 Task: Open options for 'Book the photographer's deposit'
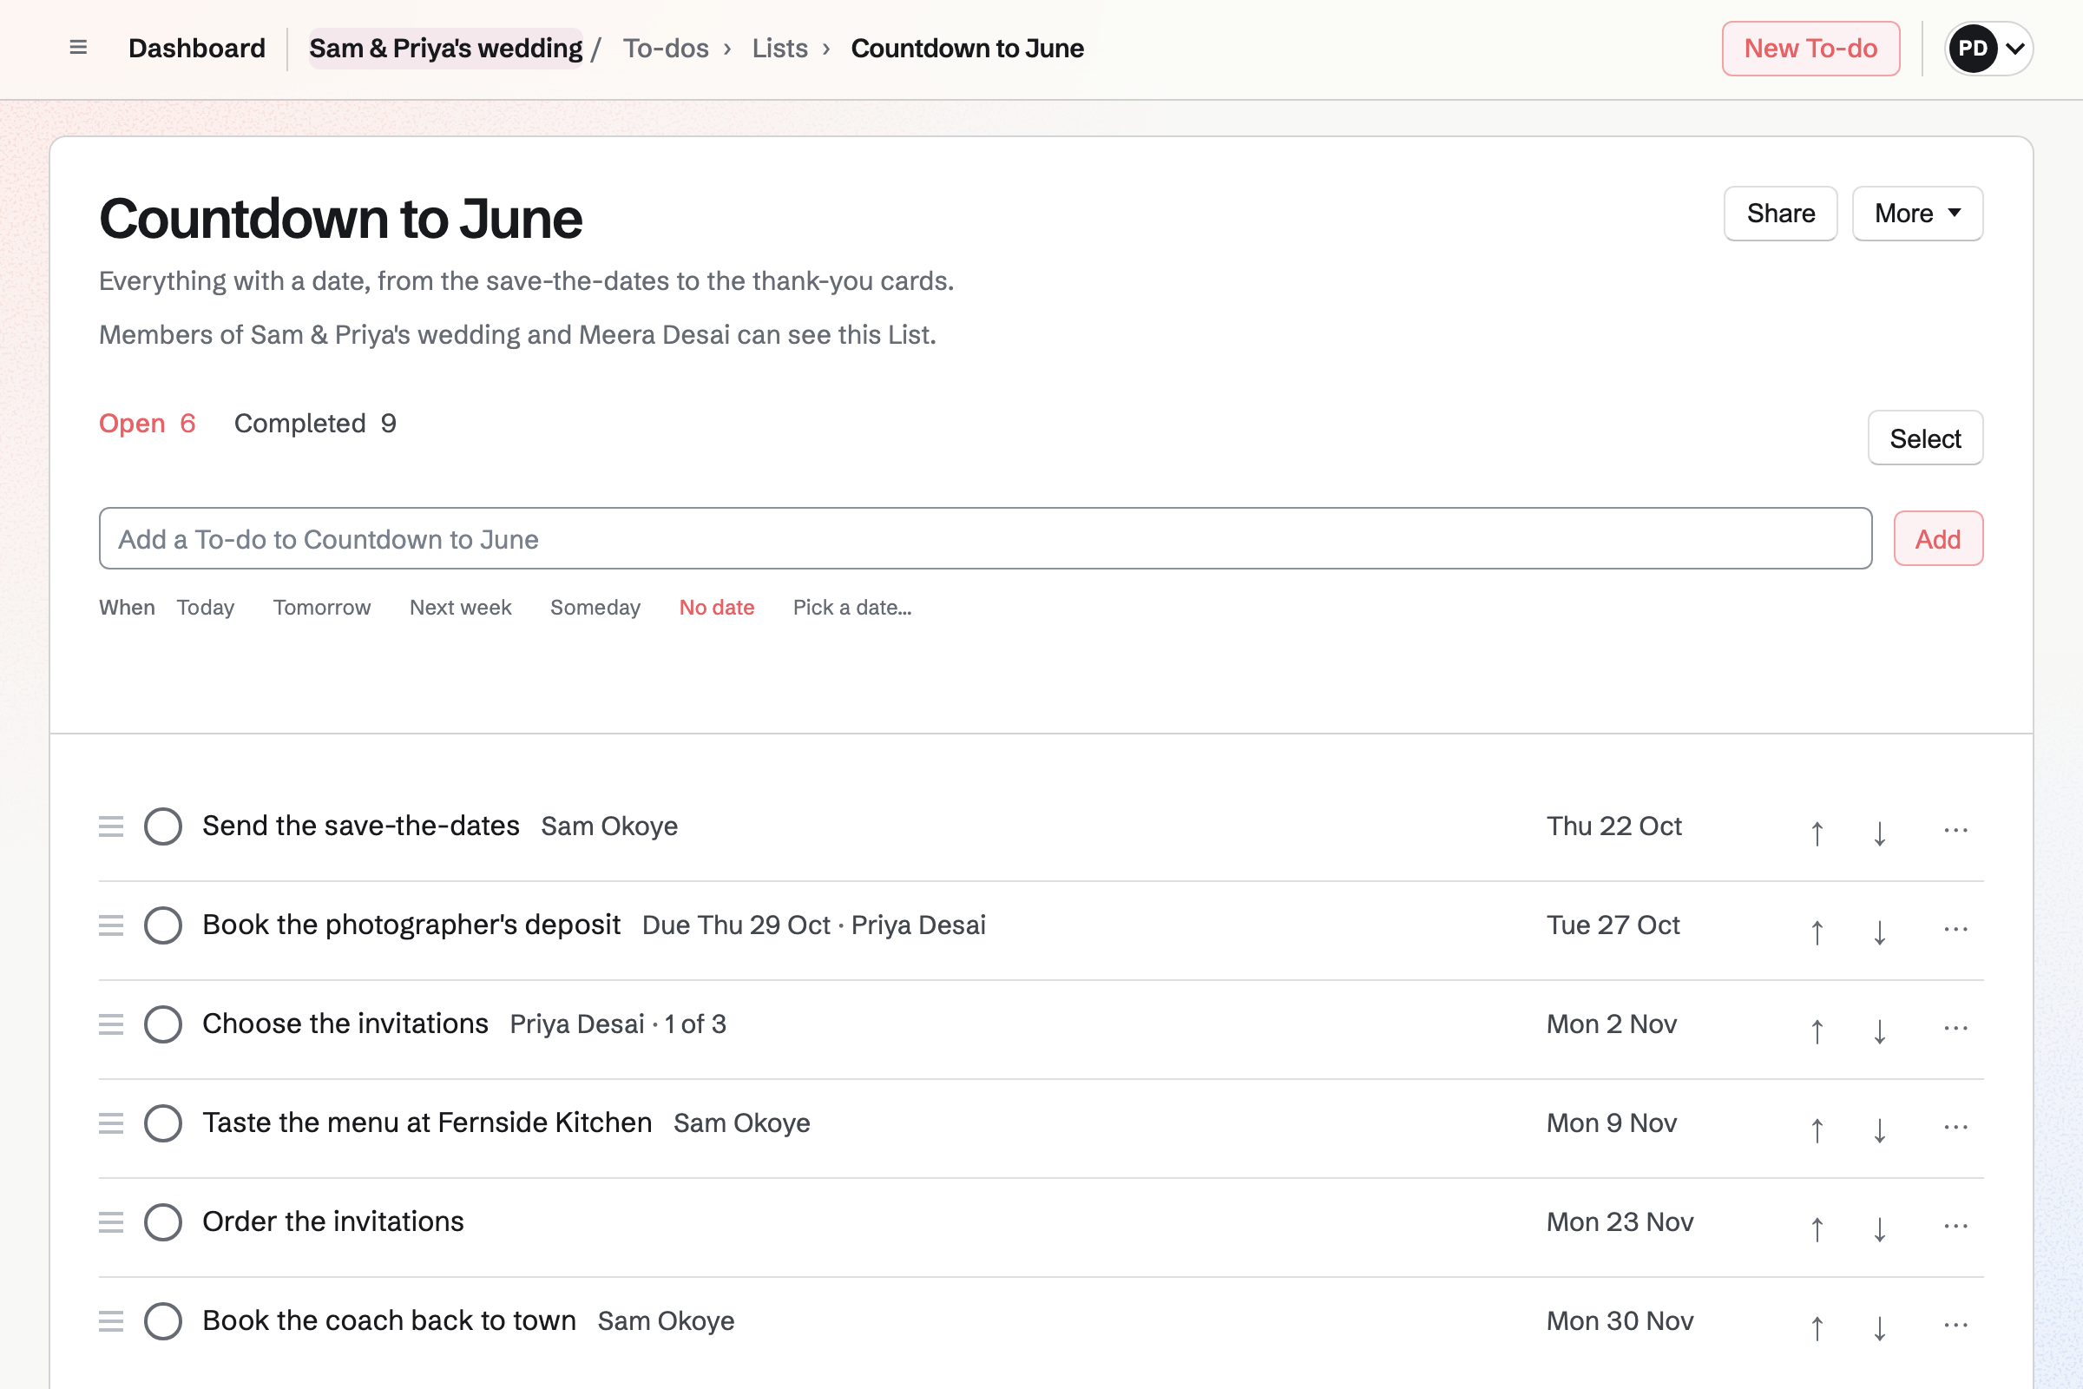(x=1955, y=929)
